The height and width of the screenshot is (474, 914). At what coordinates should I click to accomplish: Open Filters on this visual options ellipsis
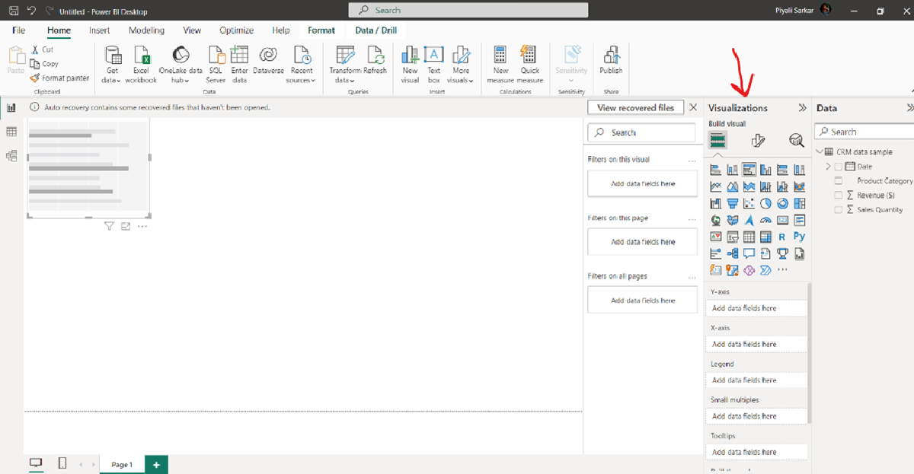(x=692, y=161)
